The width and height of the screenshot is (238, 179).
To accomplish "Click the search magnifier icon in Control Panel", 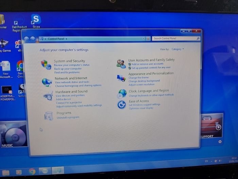I will (x=198, y=39).
